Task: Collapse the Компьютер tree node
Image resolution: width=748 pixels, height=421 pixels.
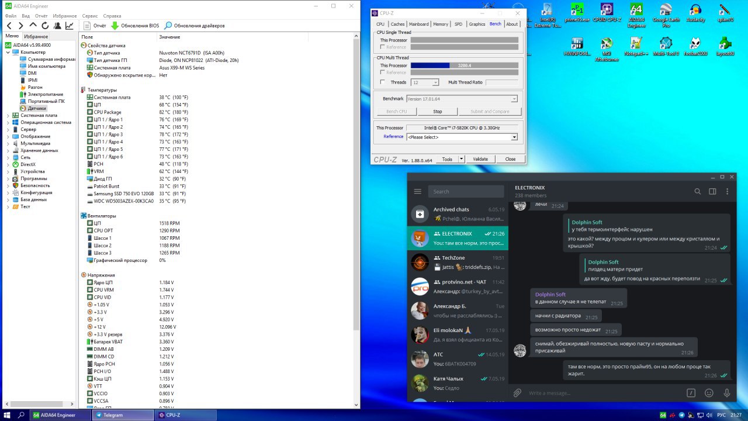Action: coord(8,52)
